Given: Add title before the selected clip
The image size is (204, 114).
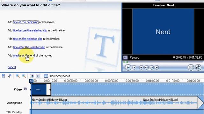Looking at the screenshot, I should 30,30.
